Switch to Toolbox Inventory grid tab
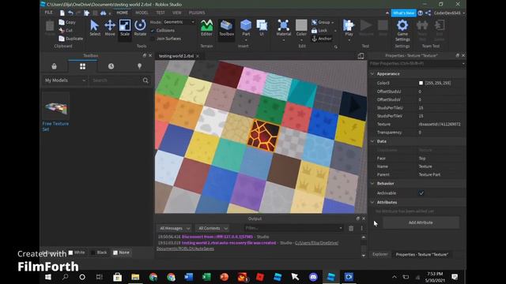 pos(82,66)
